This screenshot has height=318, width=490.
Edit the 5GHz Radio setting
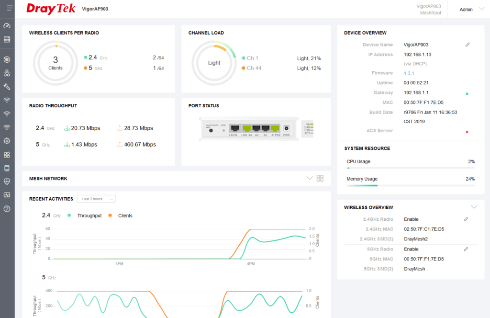[466, 249]
